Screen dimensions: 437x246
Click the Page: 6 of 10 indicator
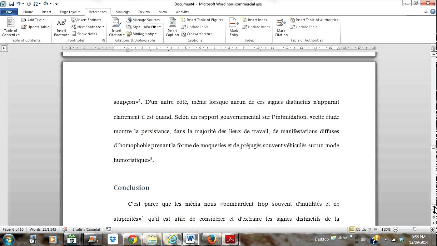[13, 229]
